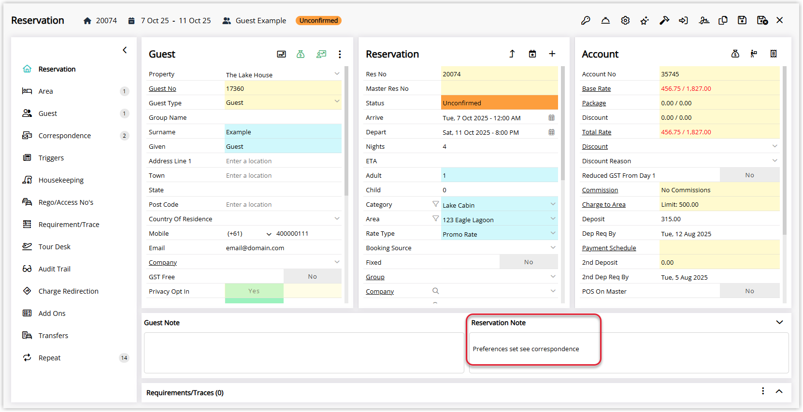Click the Charge to Area link
803x412 pixels.
604,204
